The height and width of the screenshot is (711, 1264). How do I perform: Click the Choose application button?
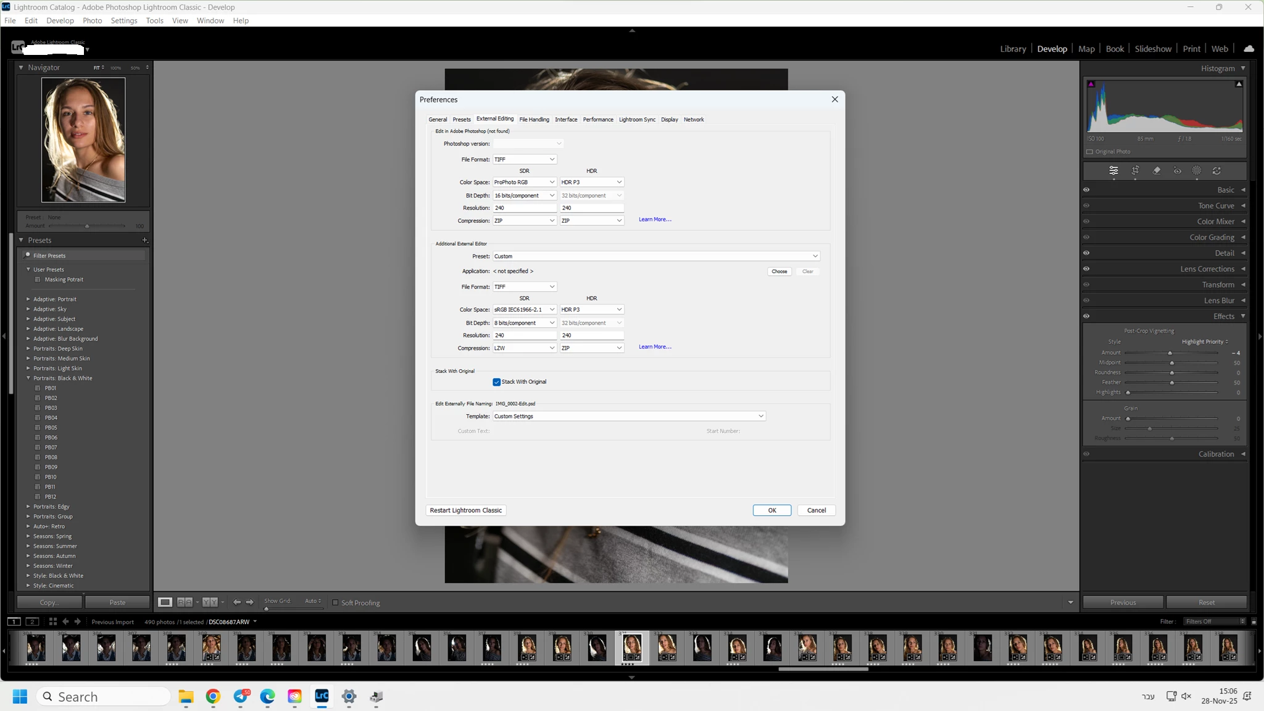(x=780, y=272)
